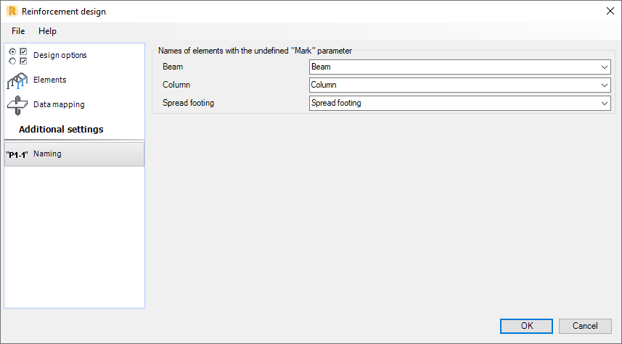Select the Design options label in sidebar
Image resolution: width=622 pixels, height=344 pixels.
click(x=60, y=55)
